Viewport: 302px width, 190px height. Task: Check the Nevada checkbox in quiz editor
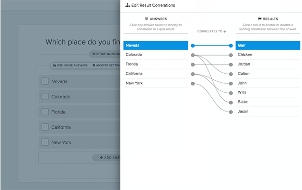(x=45, y=81)
